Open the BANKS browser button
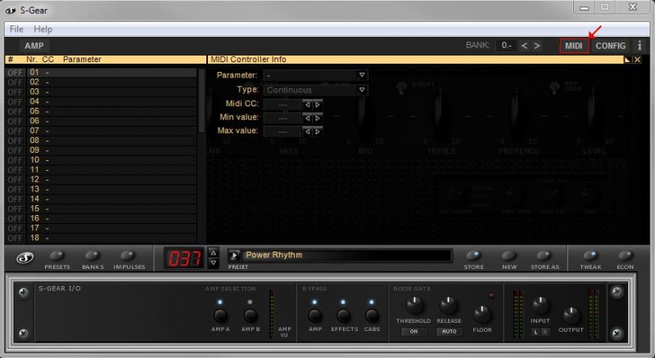 coord(93,255)
